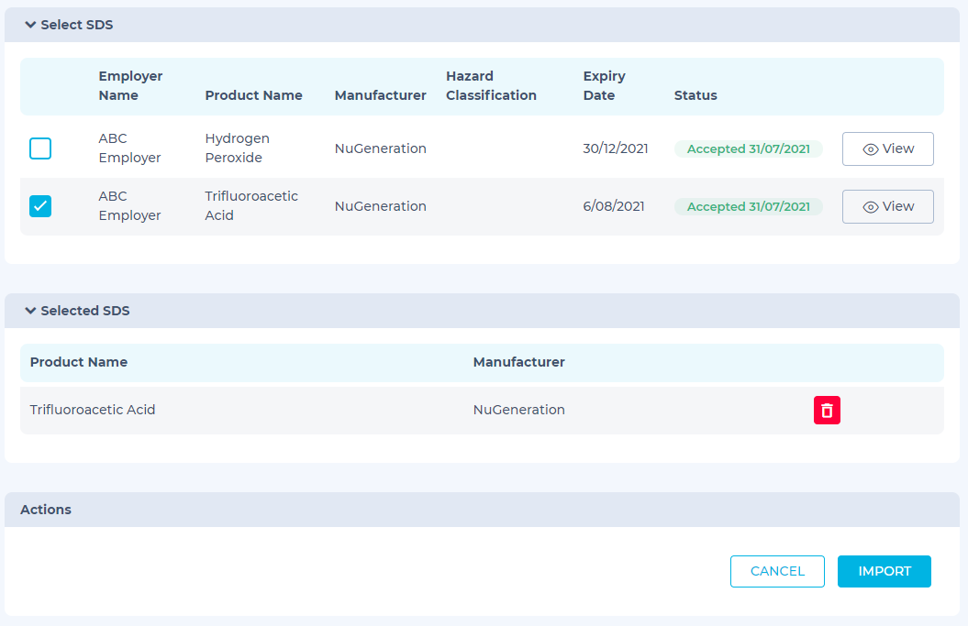Uncheck the Trifluoroacetic Acid checkbox
968x626 pixels.
click(40, 206)
